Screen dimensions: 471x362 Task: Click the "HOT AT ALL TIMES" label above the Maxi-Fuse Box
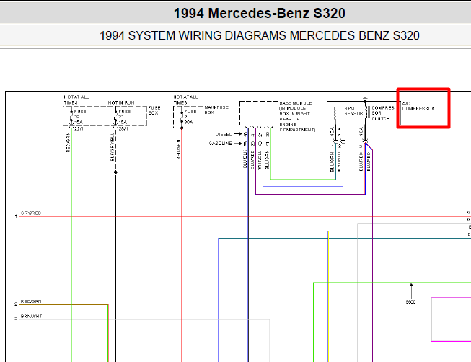tap(185, 100)
